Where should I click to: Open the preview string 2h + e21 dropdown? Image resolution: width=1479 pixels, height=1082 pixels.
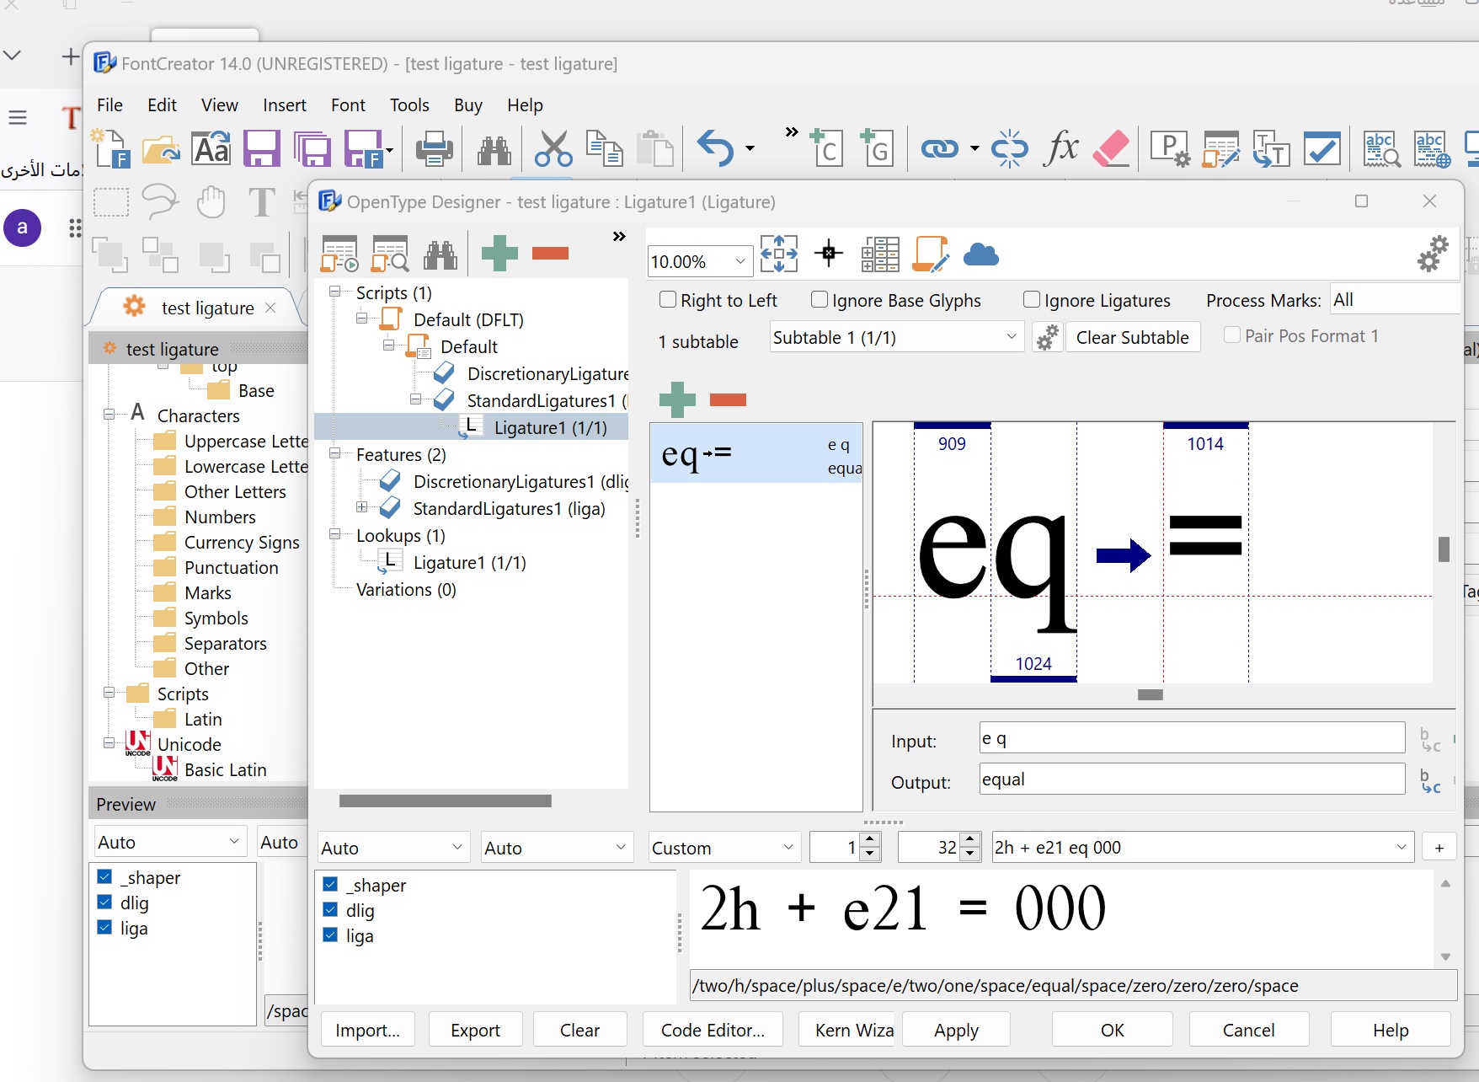1402,848
